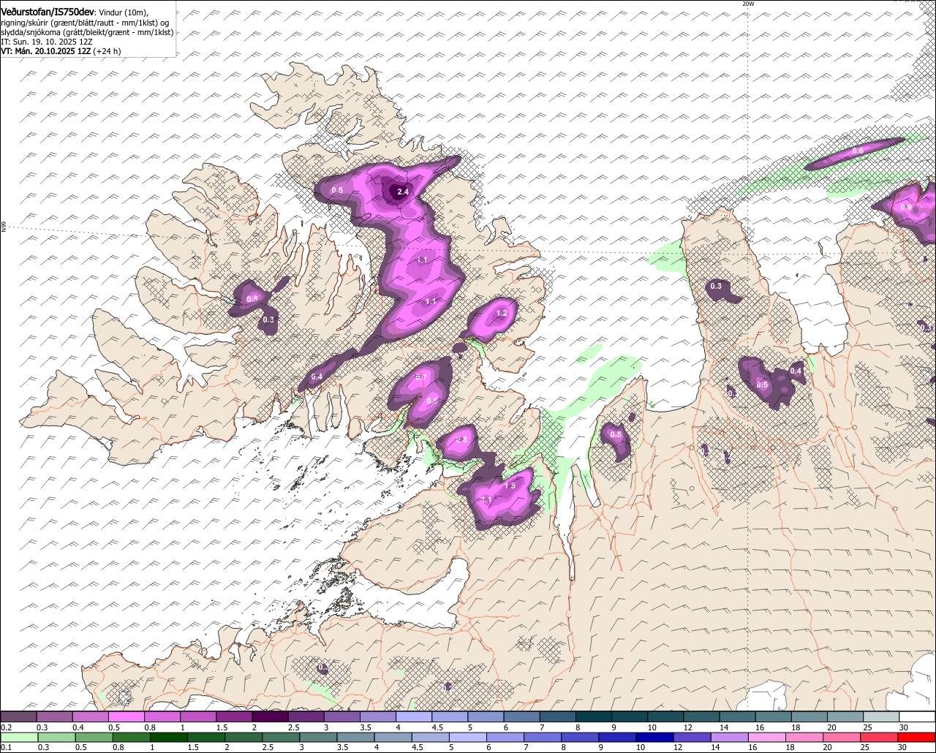The height and width of the screenshot is (753, 936).
Task: Pick upper legend dark purple swatch labeled 2
Action: (x=270, y=716)
